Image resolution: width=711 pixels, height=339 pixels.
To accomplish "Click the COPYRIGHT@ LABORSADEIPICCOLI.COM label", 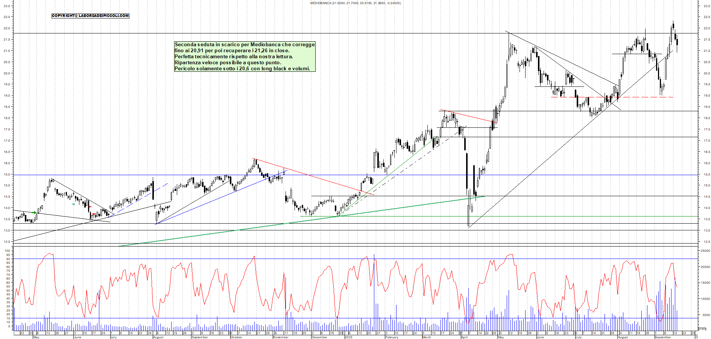I will click(90, 16).
